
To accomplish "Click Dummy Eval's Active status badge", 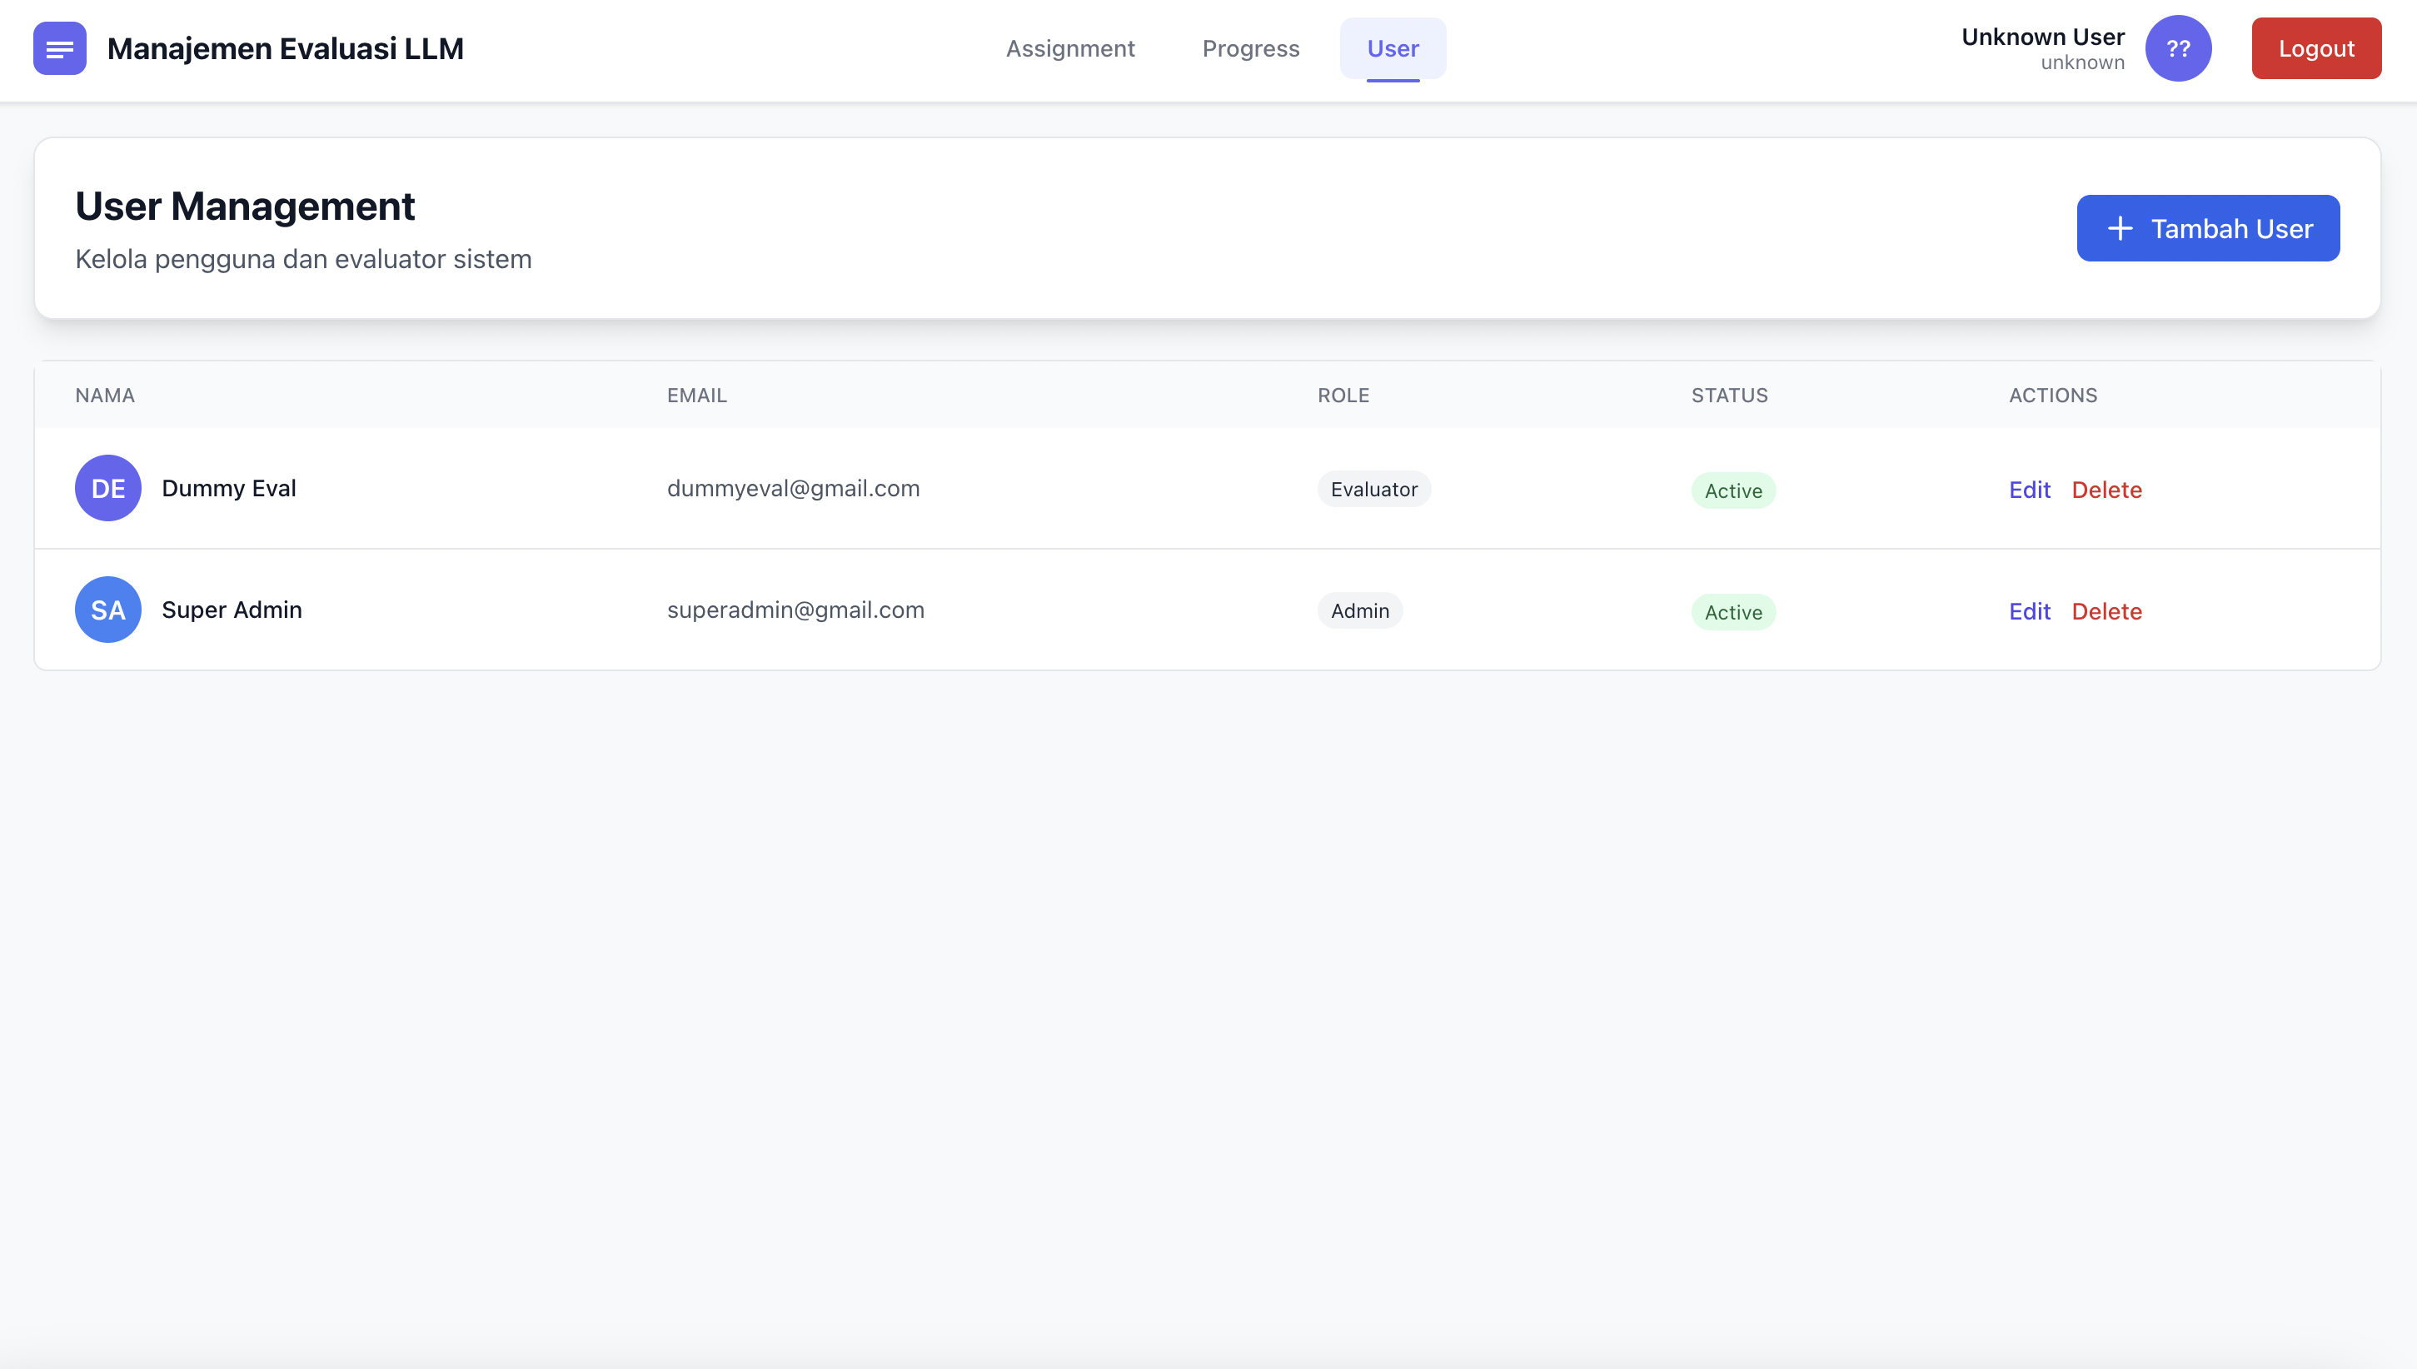I will (x=1732, y=490).
